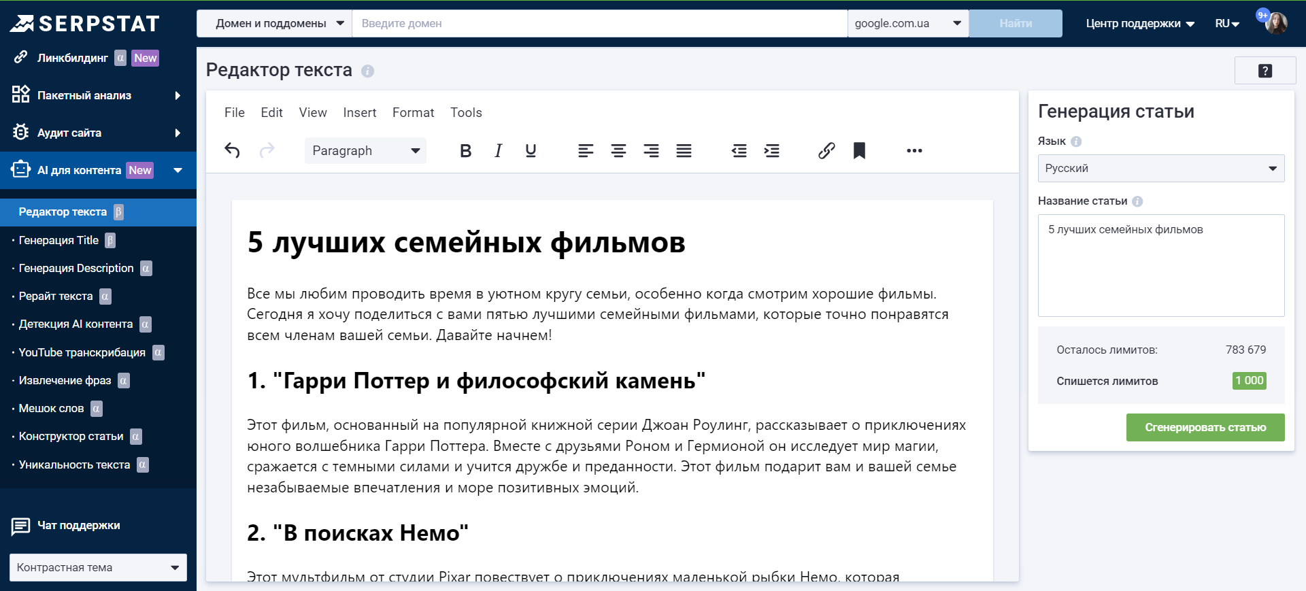Viewport: 1306px width, 591px height.
Task: Open the help question mark button
Action: [1265, 71]
